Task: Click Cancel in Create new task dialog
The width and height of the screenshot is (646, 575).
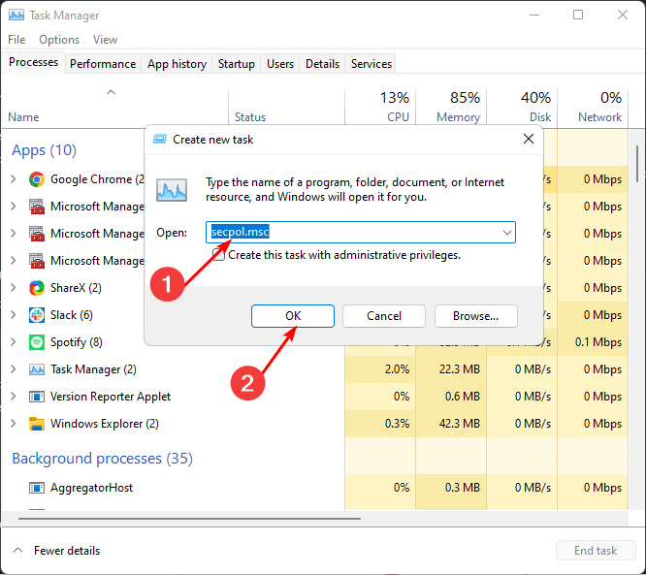Action: point(384,316)
